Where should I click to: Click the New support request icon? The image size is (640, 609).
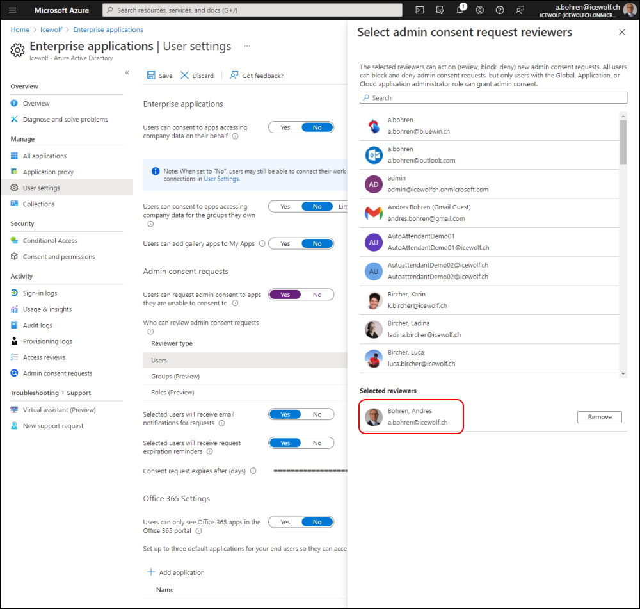click(x=14, y=425)
